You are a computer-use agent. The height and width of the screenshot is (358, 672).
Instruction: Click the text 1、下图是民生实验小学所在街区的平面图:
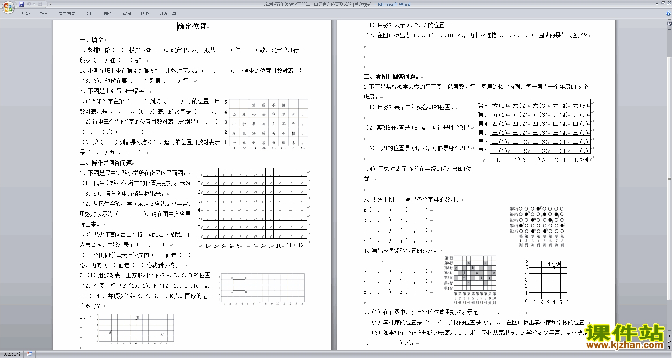(133, 173)
